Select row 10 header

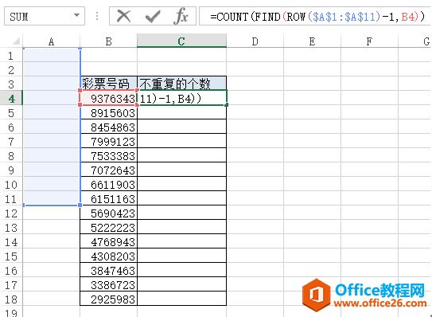tap(11, 185)
